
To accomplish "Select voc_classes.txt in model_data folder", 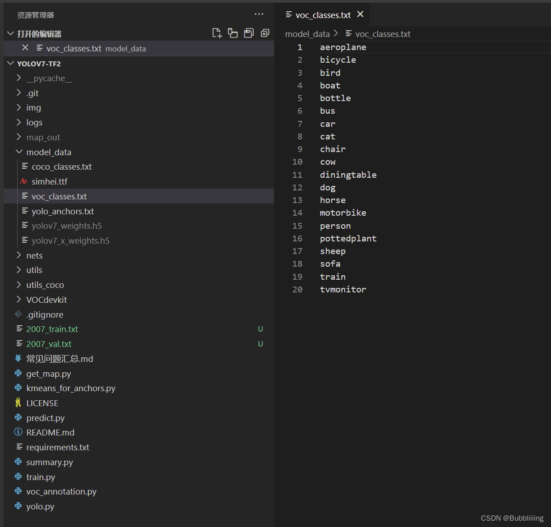I will tap(139, 196).
